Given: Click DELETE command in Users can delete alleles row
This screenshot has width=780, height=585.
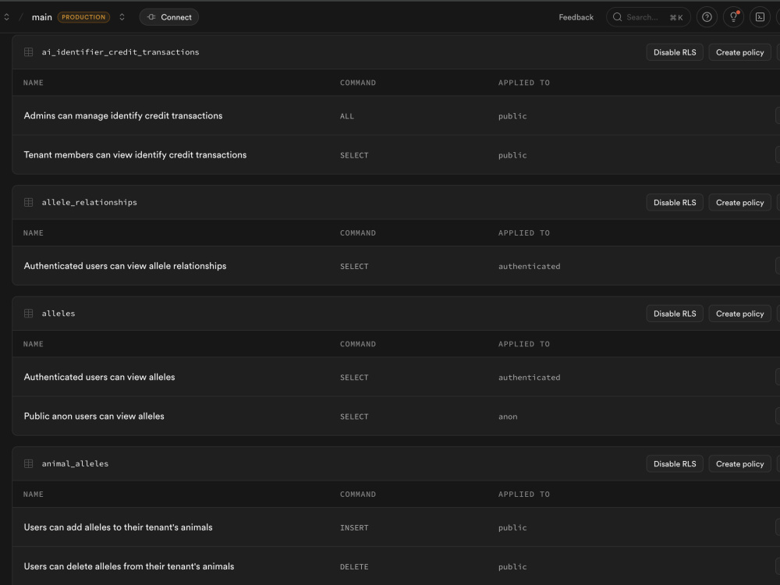Looking at the screenshot, I should point(354,567).
